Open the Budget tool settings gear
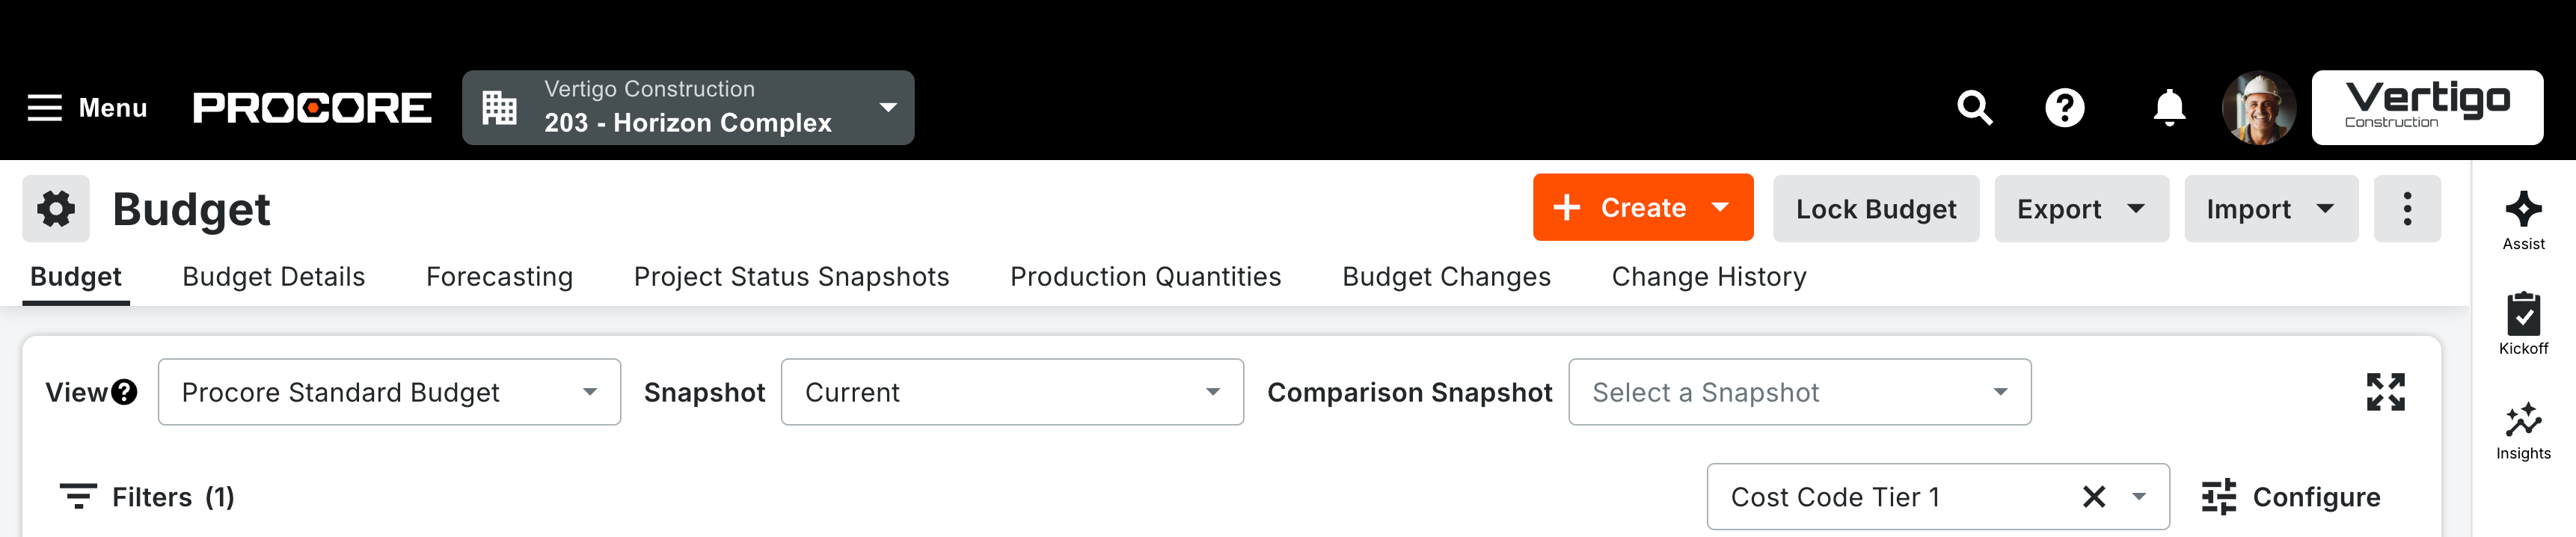The width and height of the screenshot is (2576, 537). pos(56,208)
